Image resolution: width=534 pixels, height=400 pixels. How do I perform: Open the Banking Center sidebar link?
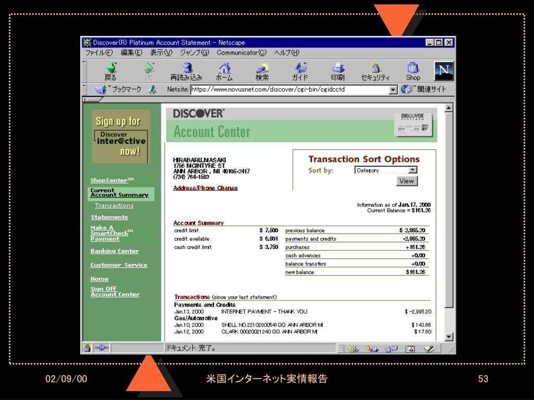coord(114,251)
